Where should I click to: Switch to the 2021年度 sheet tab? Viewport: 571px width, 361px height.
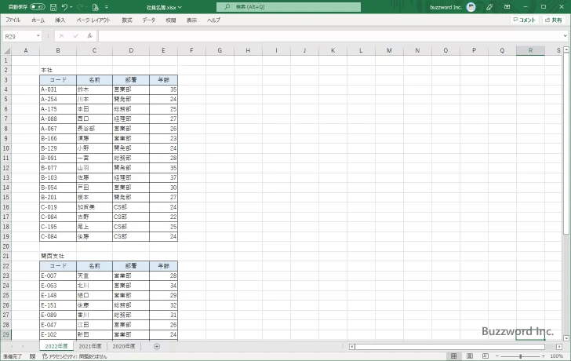(90, 346)
